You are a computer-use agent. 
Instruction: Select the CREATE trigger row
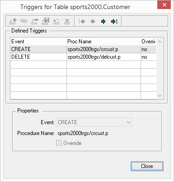[x=83, y=49]
